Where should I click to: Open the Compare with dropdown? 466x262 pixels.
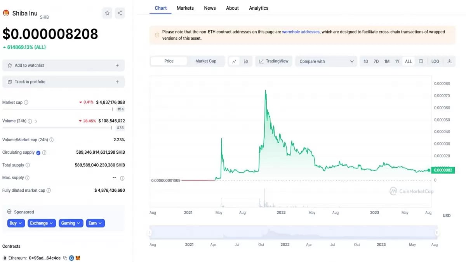326,61
